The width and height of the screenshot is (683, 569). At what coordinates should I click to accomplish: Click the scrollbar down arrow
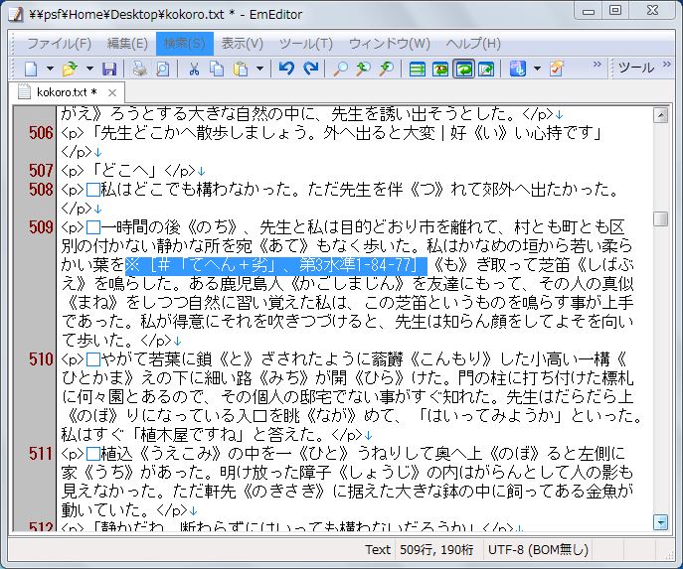pos(660,522)
